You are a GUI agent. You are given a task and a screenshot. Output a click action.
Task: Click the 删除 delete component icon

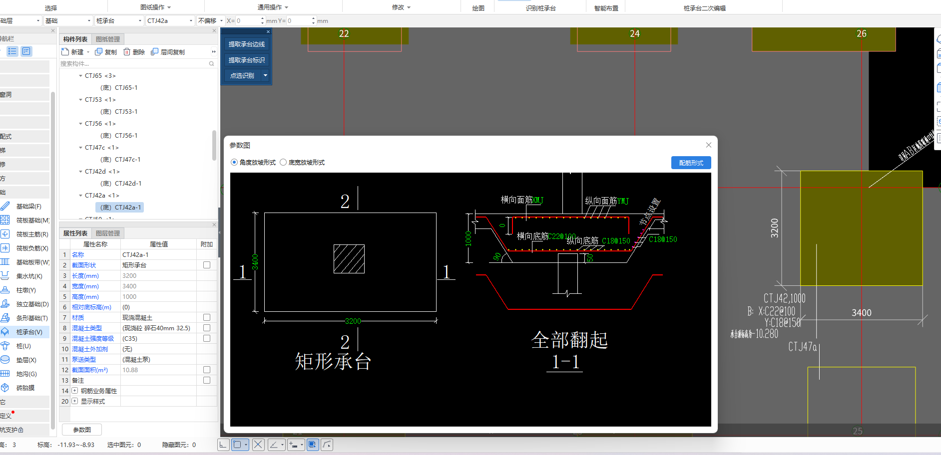[x=127, y=52]
